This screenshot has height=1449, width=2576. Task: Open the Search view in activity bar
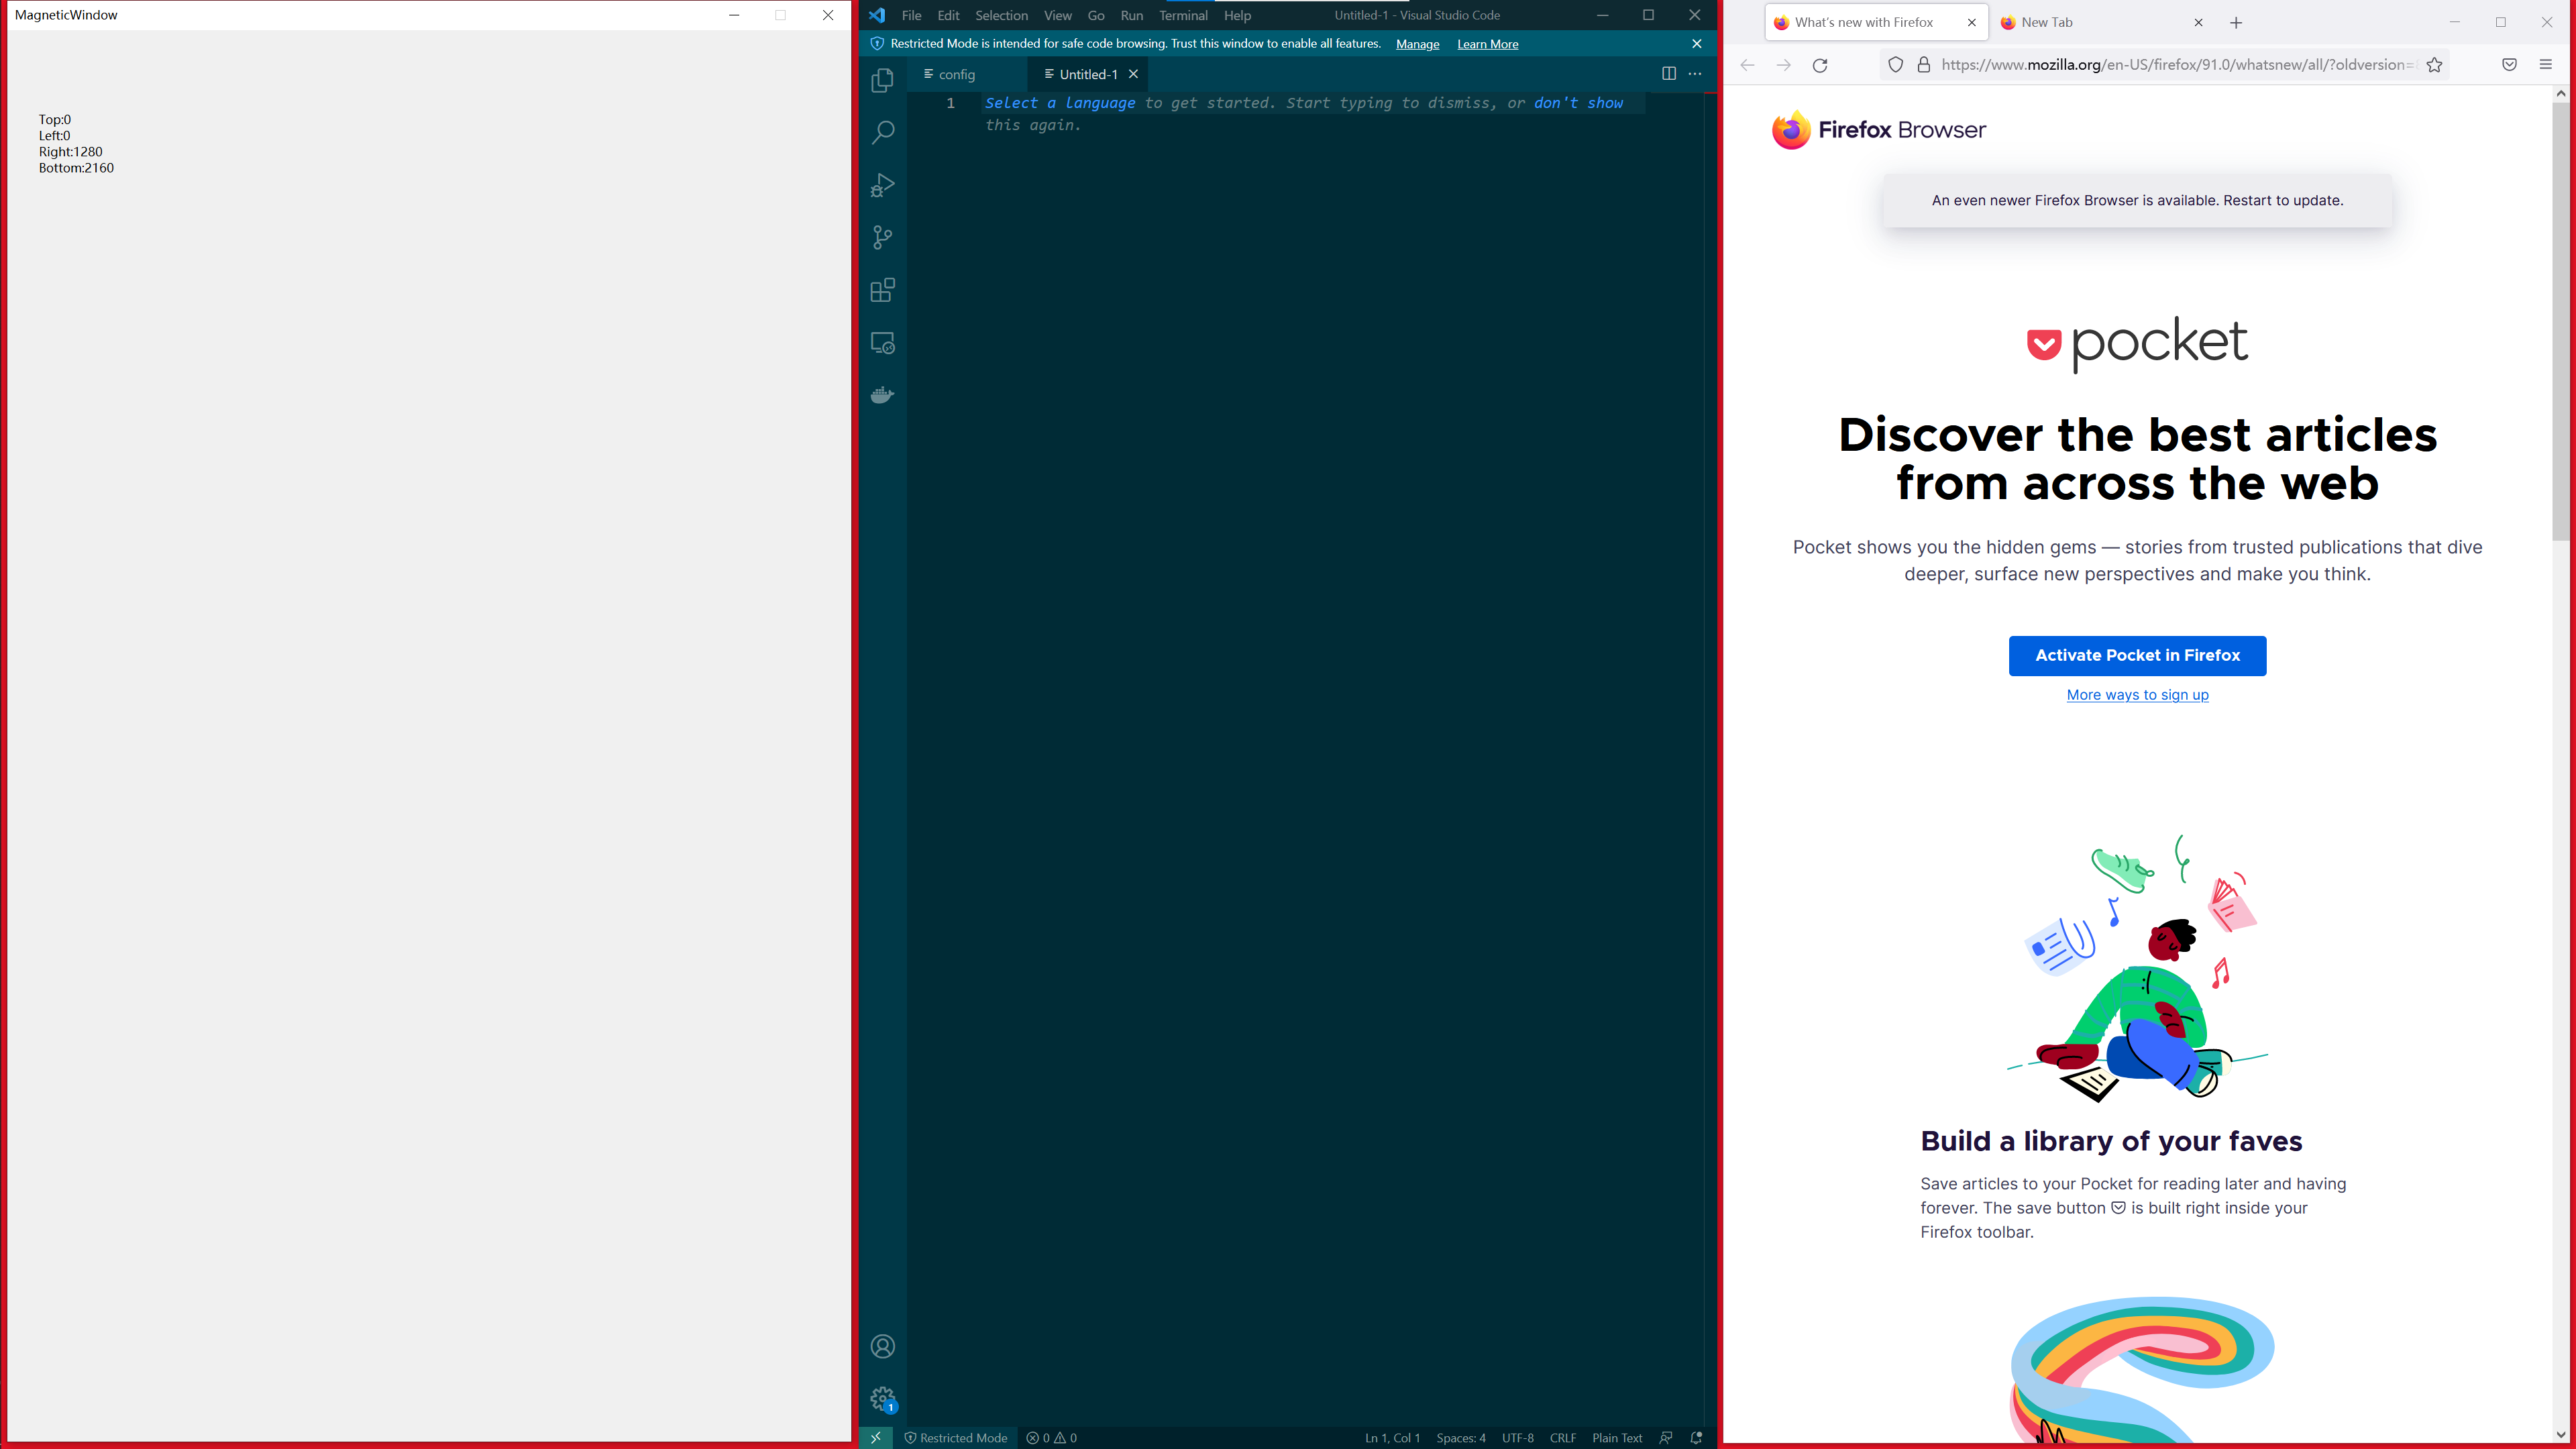pos(882,132)
